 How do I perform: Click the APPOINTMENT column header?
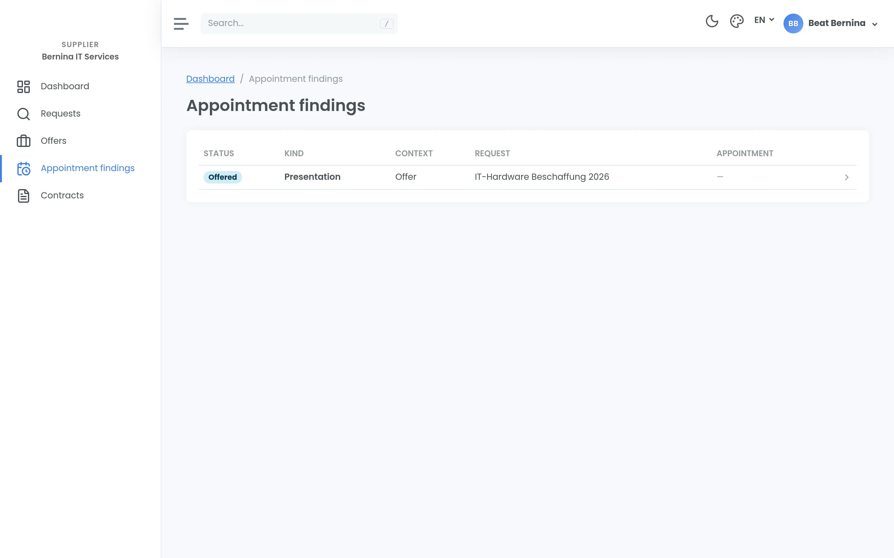(745, 153)
